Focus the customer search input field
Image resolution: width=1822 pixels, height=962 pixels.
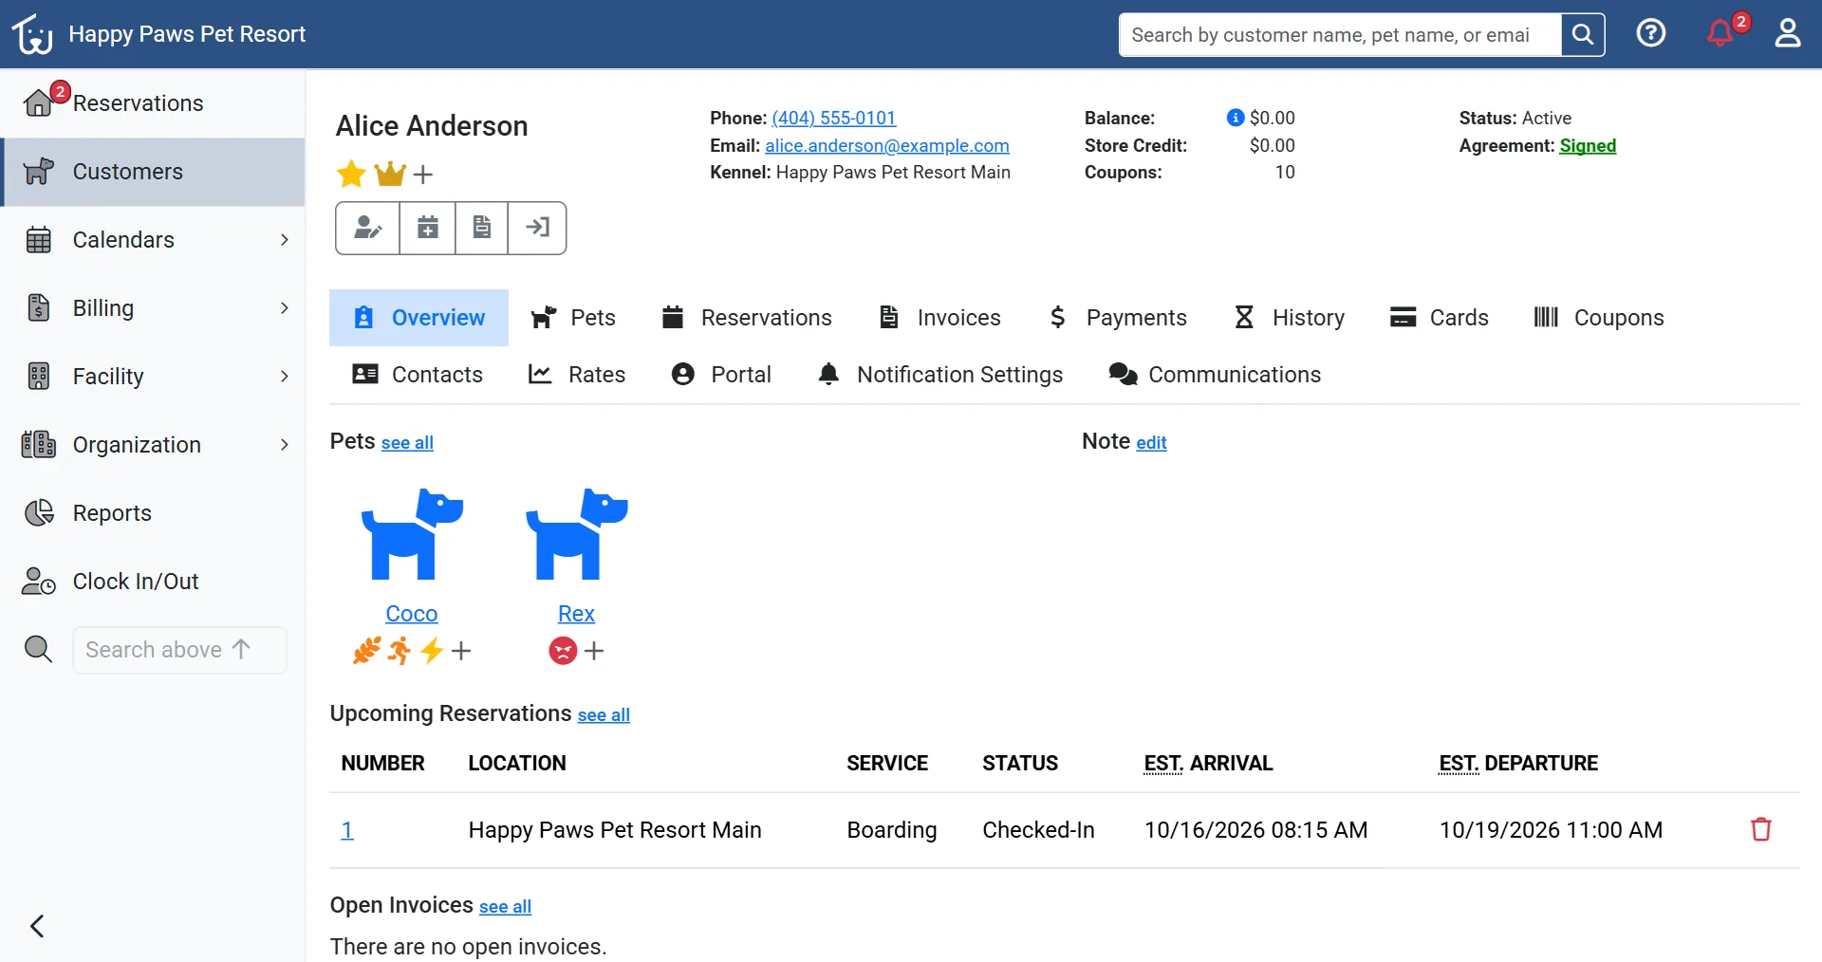(1340, 35)
